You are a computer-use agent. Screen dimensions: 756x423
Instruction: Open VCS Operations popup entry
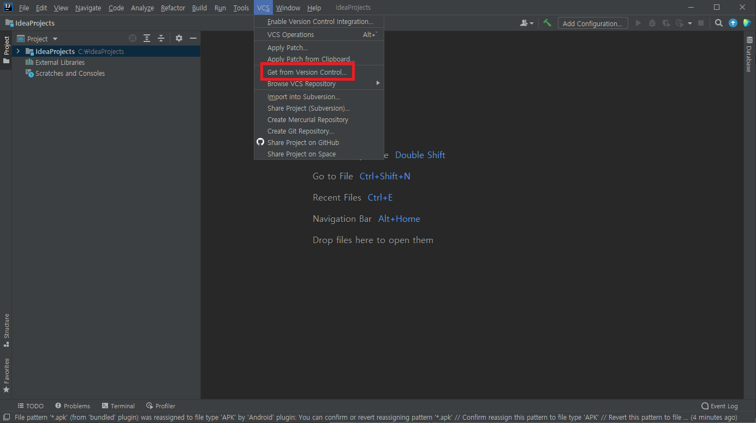(319, 34)
